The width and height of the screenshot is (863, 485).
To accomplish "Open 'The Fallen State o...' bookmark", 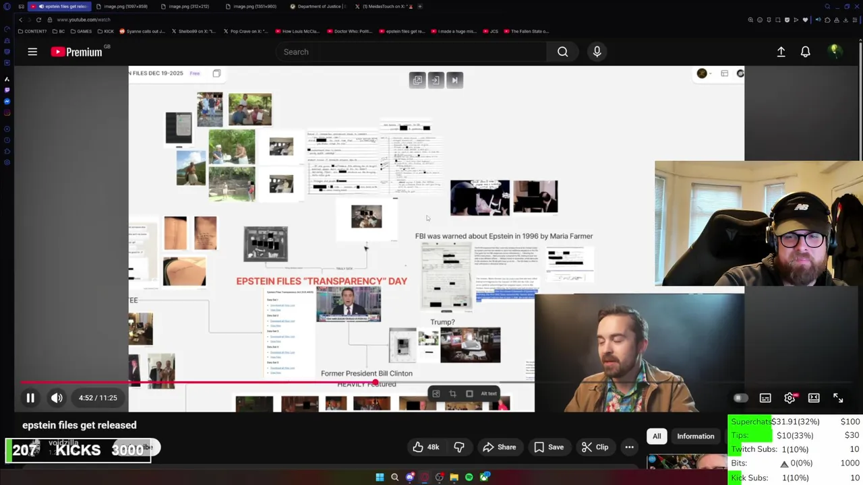I will point(527,31).
